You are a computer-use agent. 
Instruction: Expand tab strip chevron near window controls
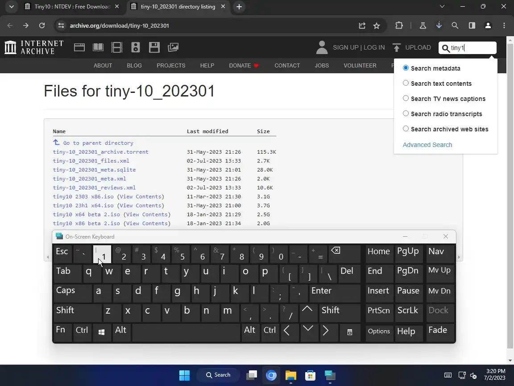442,7
